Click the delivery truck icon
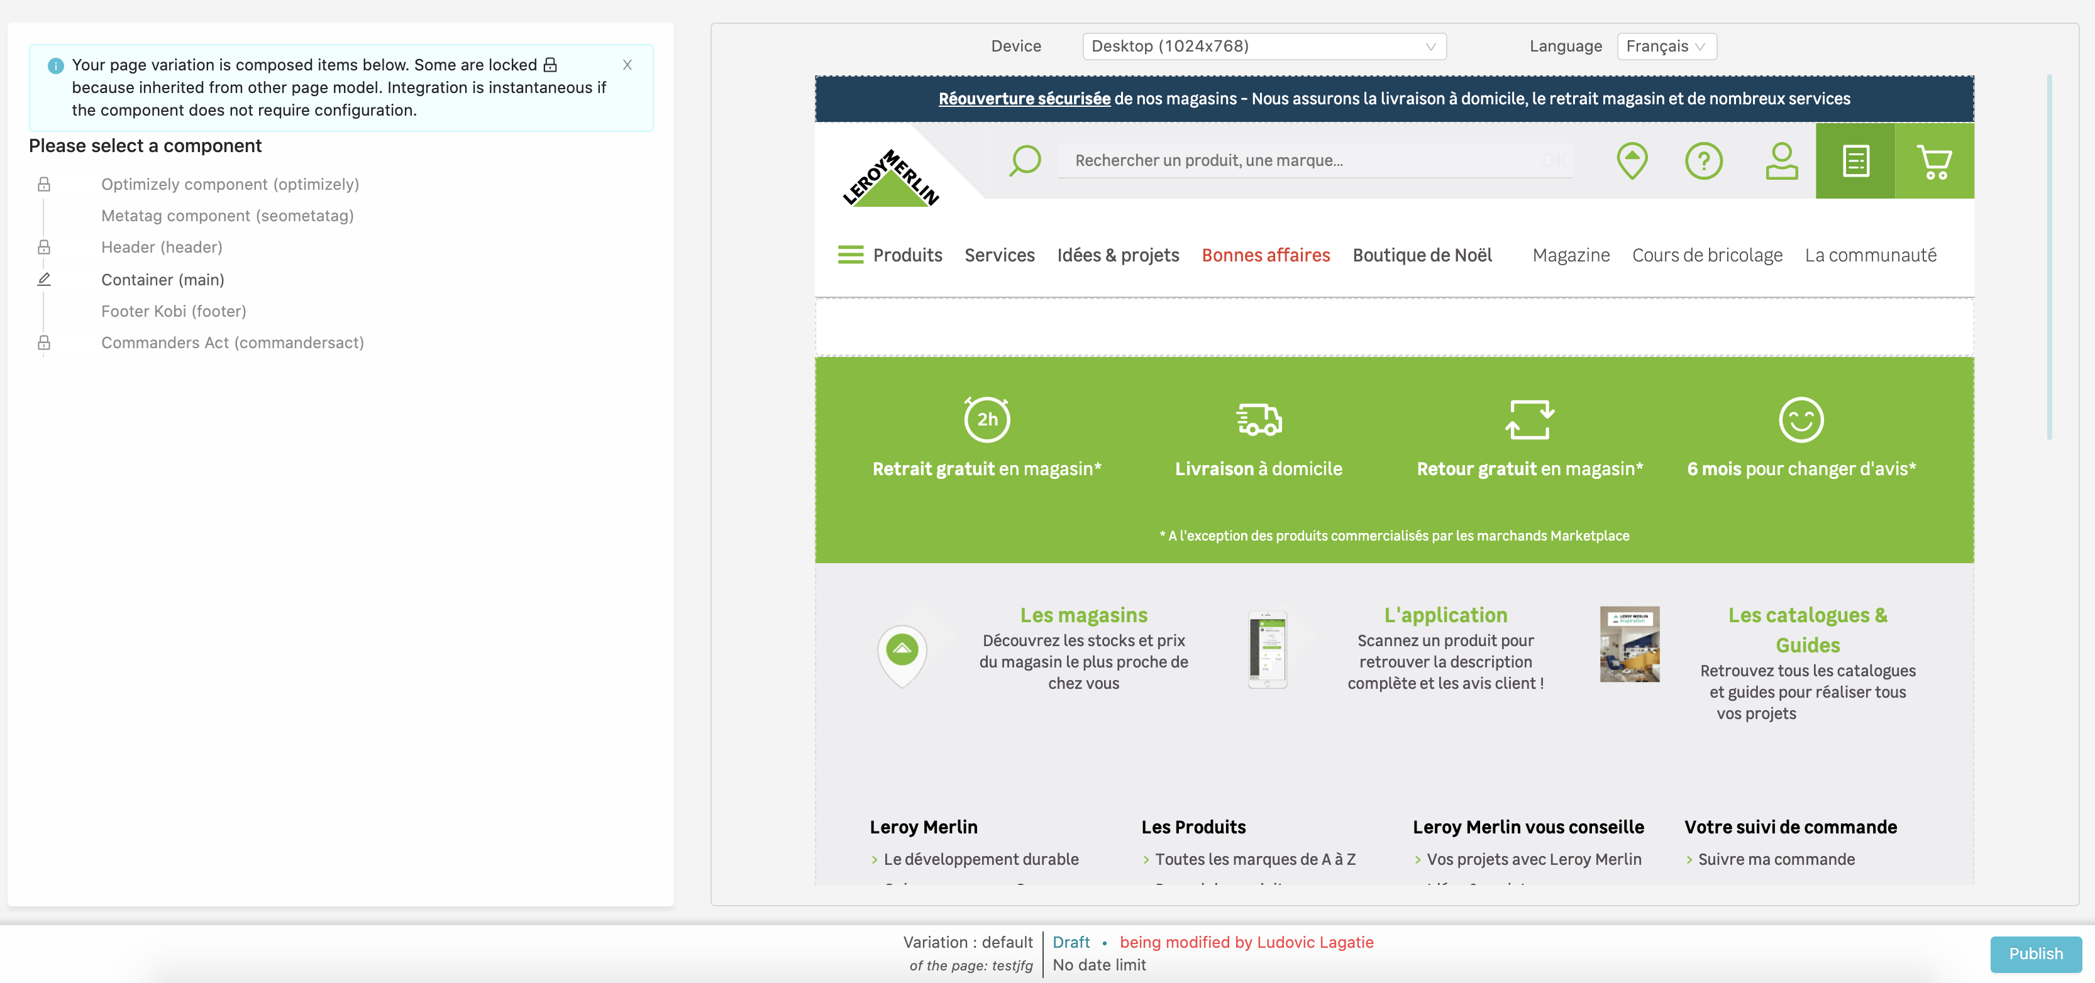This screenshot has width=2095, height=983. click(1259, 420)
